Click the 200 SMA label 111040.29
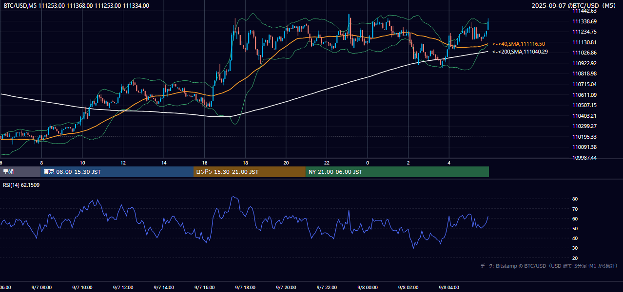 point(520,52)
